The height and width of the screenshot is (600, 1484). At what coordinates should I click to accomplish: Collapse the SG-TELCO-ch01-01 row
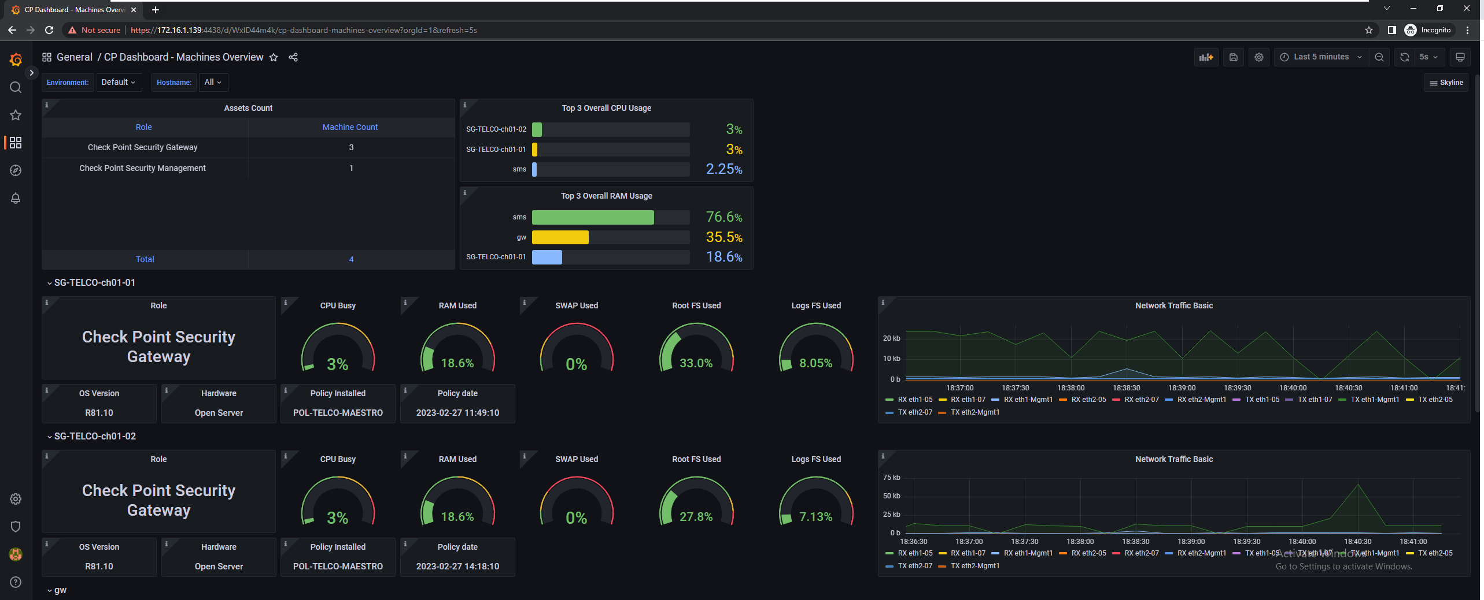click(x=91, y=283)
